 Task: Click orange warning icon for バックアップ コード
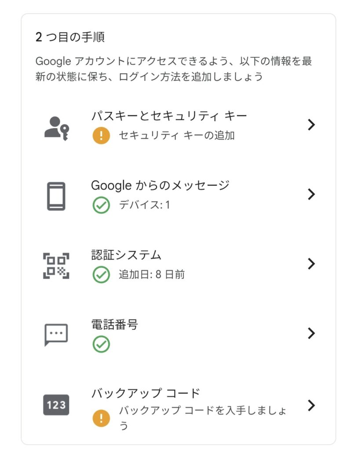point(101,418)
